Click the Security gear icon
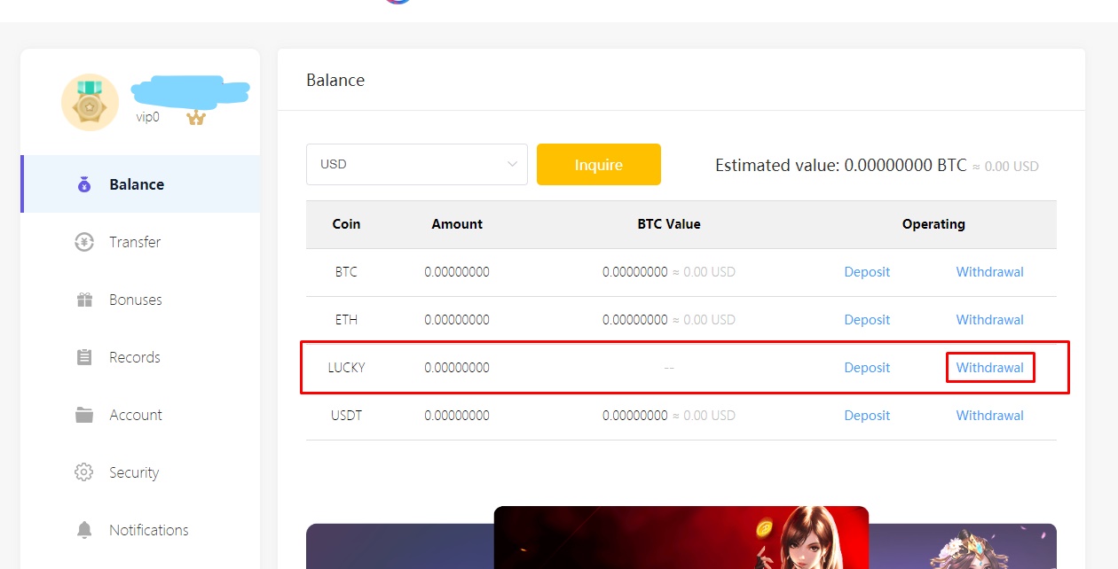This screenshot has height=569, width=1118. click(x=84, y=472)
